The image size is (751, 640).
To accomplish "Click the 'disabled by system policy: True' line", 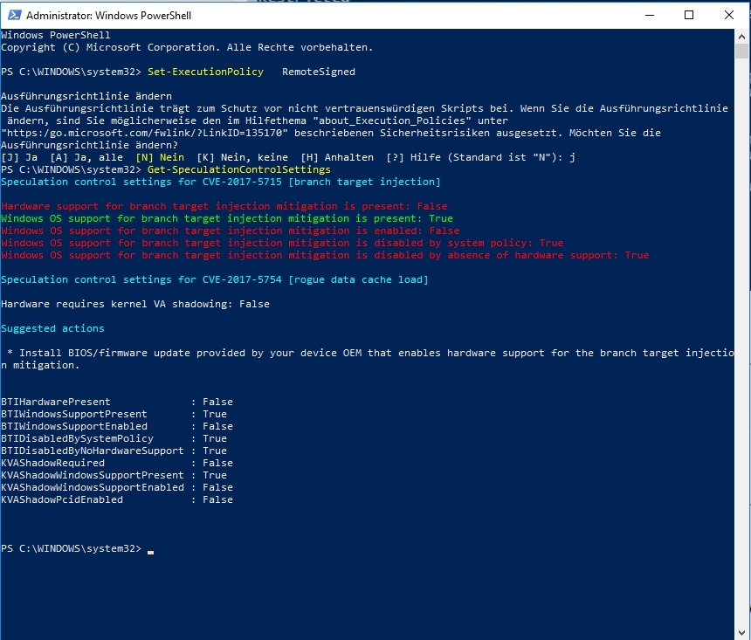I will (282, 243).
